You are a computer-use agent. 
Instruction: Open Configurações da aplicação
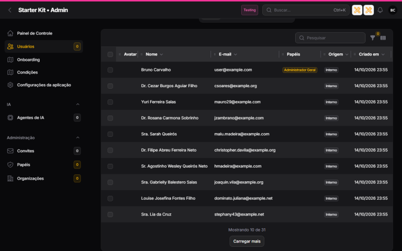tap(43, 85)
